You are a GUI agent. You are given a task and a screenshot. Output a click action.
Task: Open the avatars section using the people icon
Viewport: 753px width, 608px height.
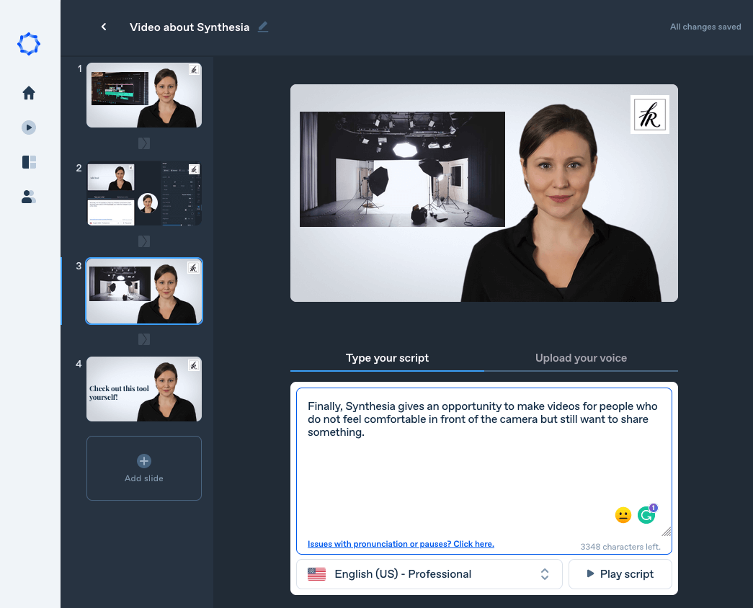[x=28, y=196]
